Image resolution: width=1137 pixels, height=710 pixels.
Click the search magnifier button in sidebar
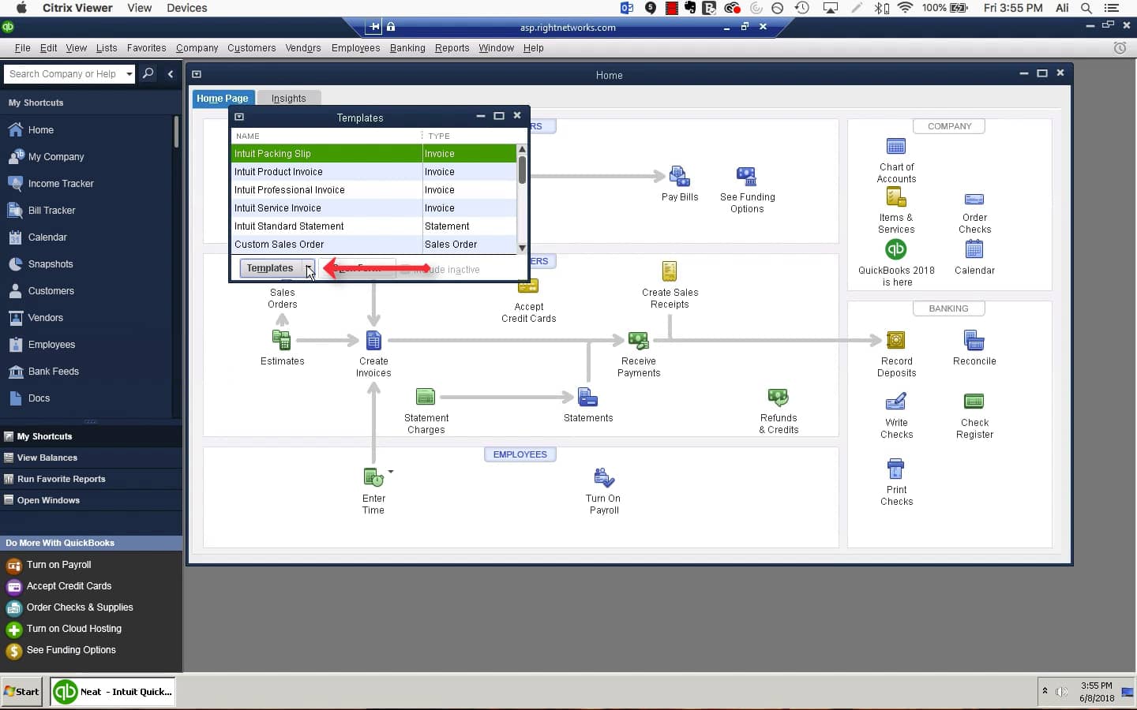tap(148, 73)
